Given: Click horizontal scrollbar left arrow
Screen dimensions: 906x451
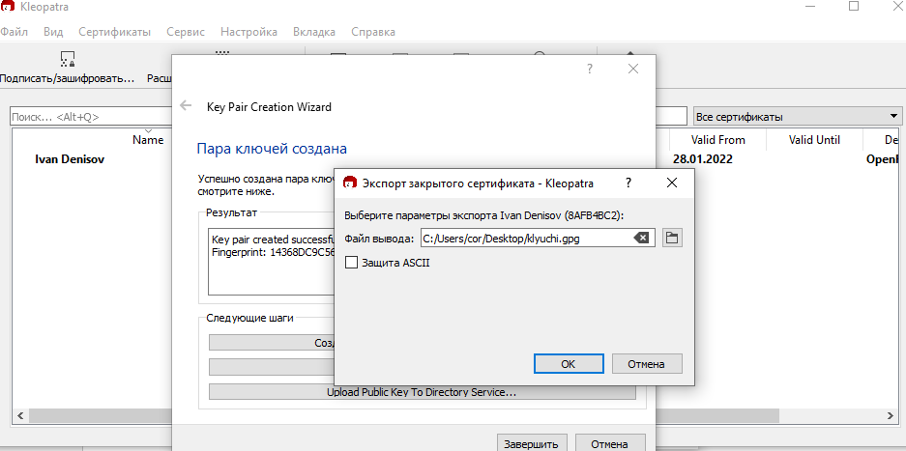Looking at the screenshot, I should (19, 415).
